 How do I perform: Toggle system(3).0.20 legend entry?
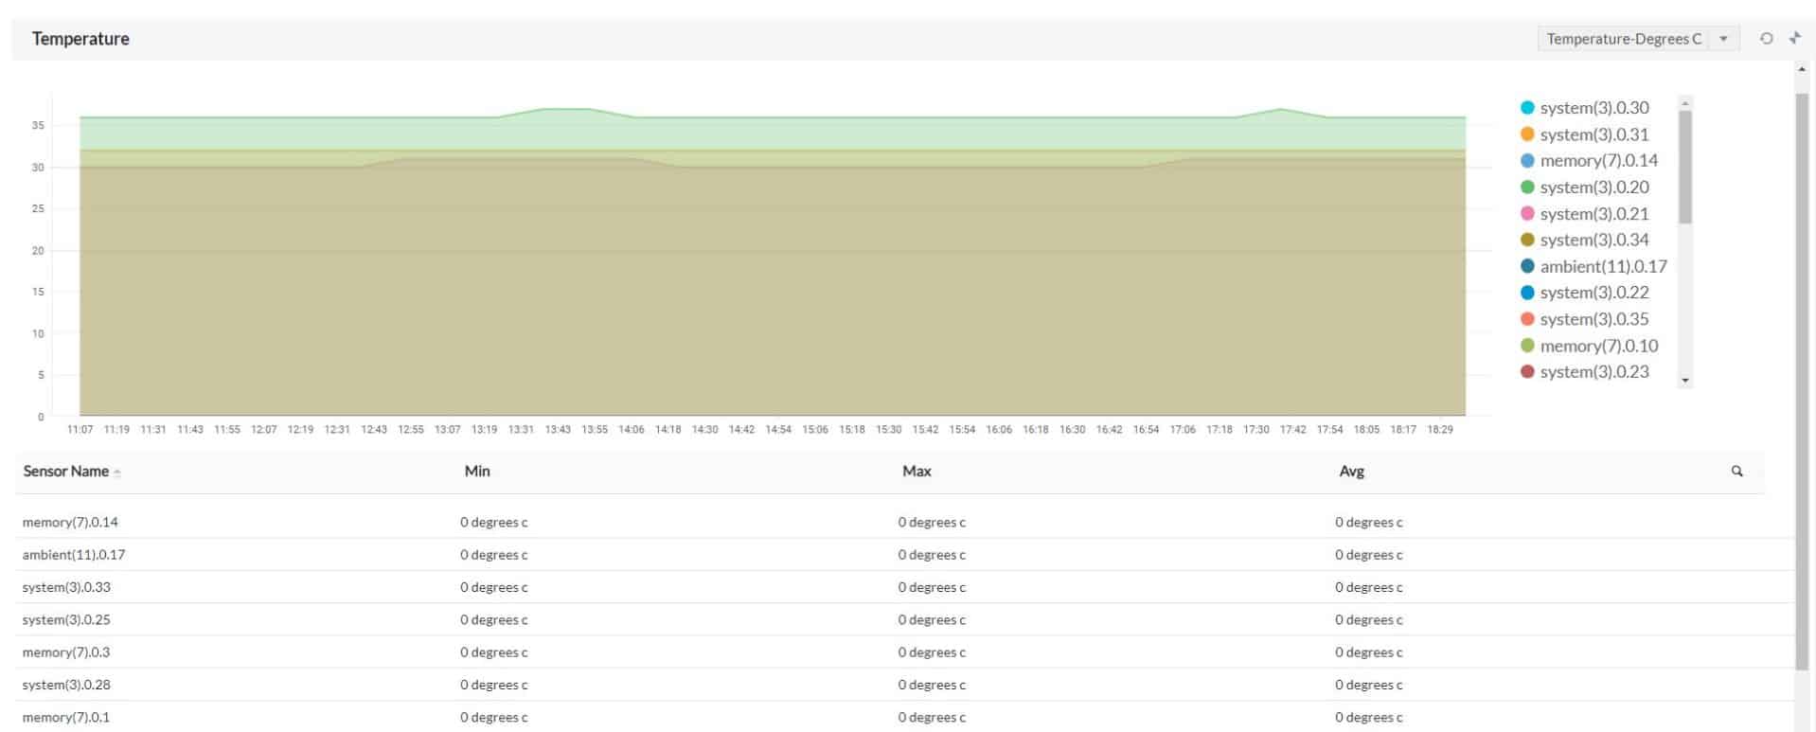point(1584,187)
